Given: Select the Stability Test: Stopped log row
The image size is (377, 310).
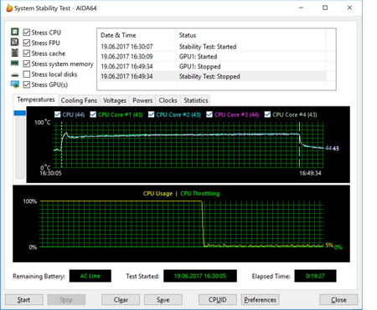Looking at the screenshot, I should 213,76.
